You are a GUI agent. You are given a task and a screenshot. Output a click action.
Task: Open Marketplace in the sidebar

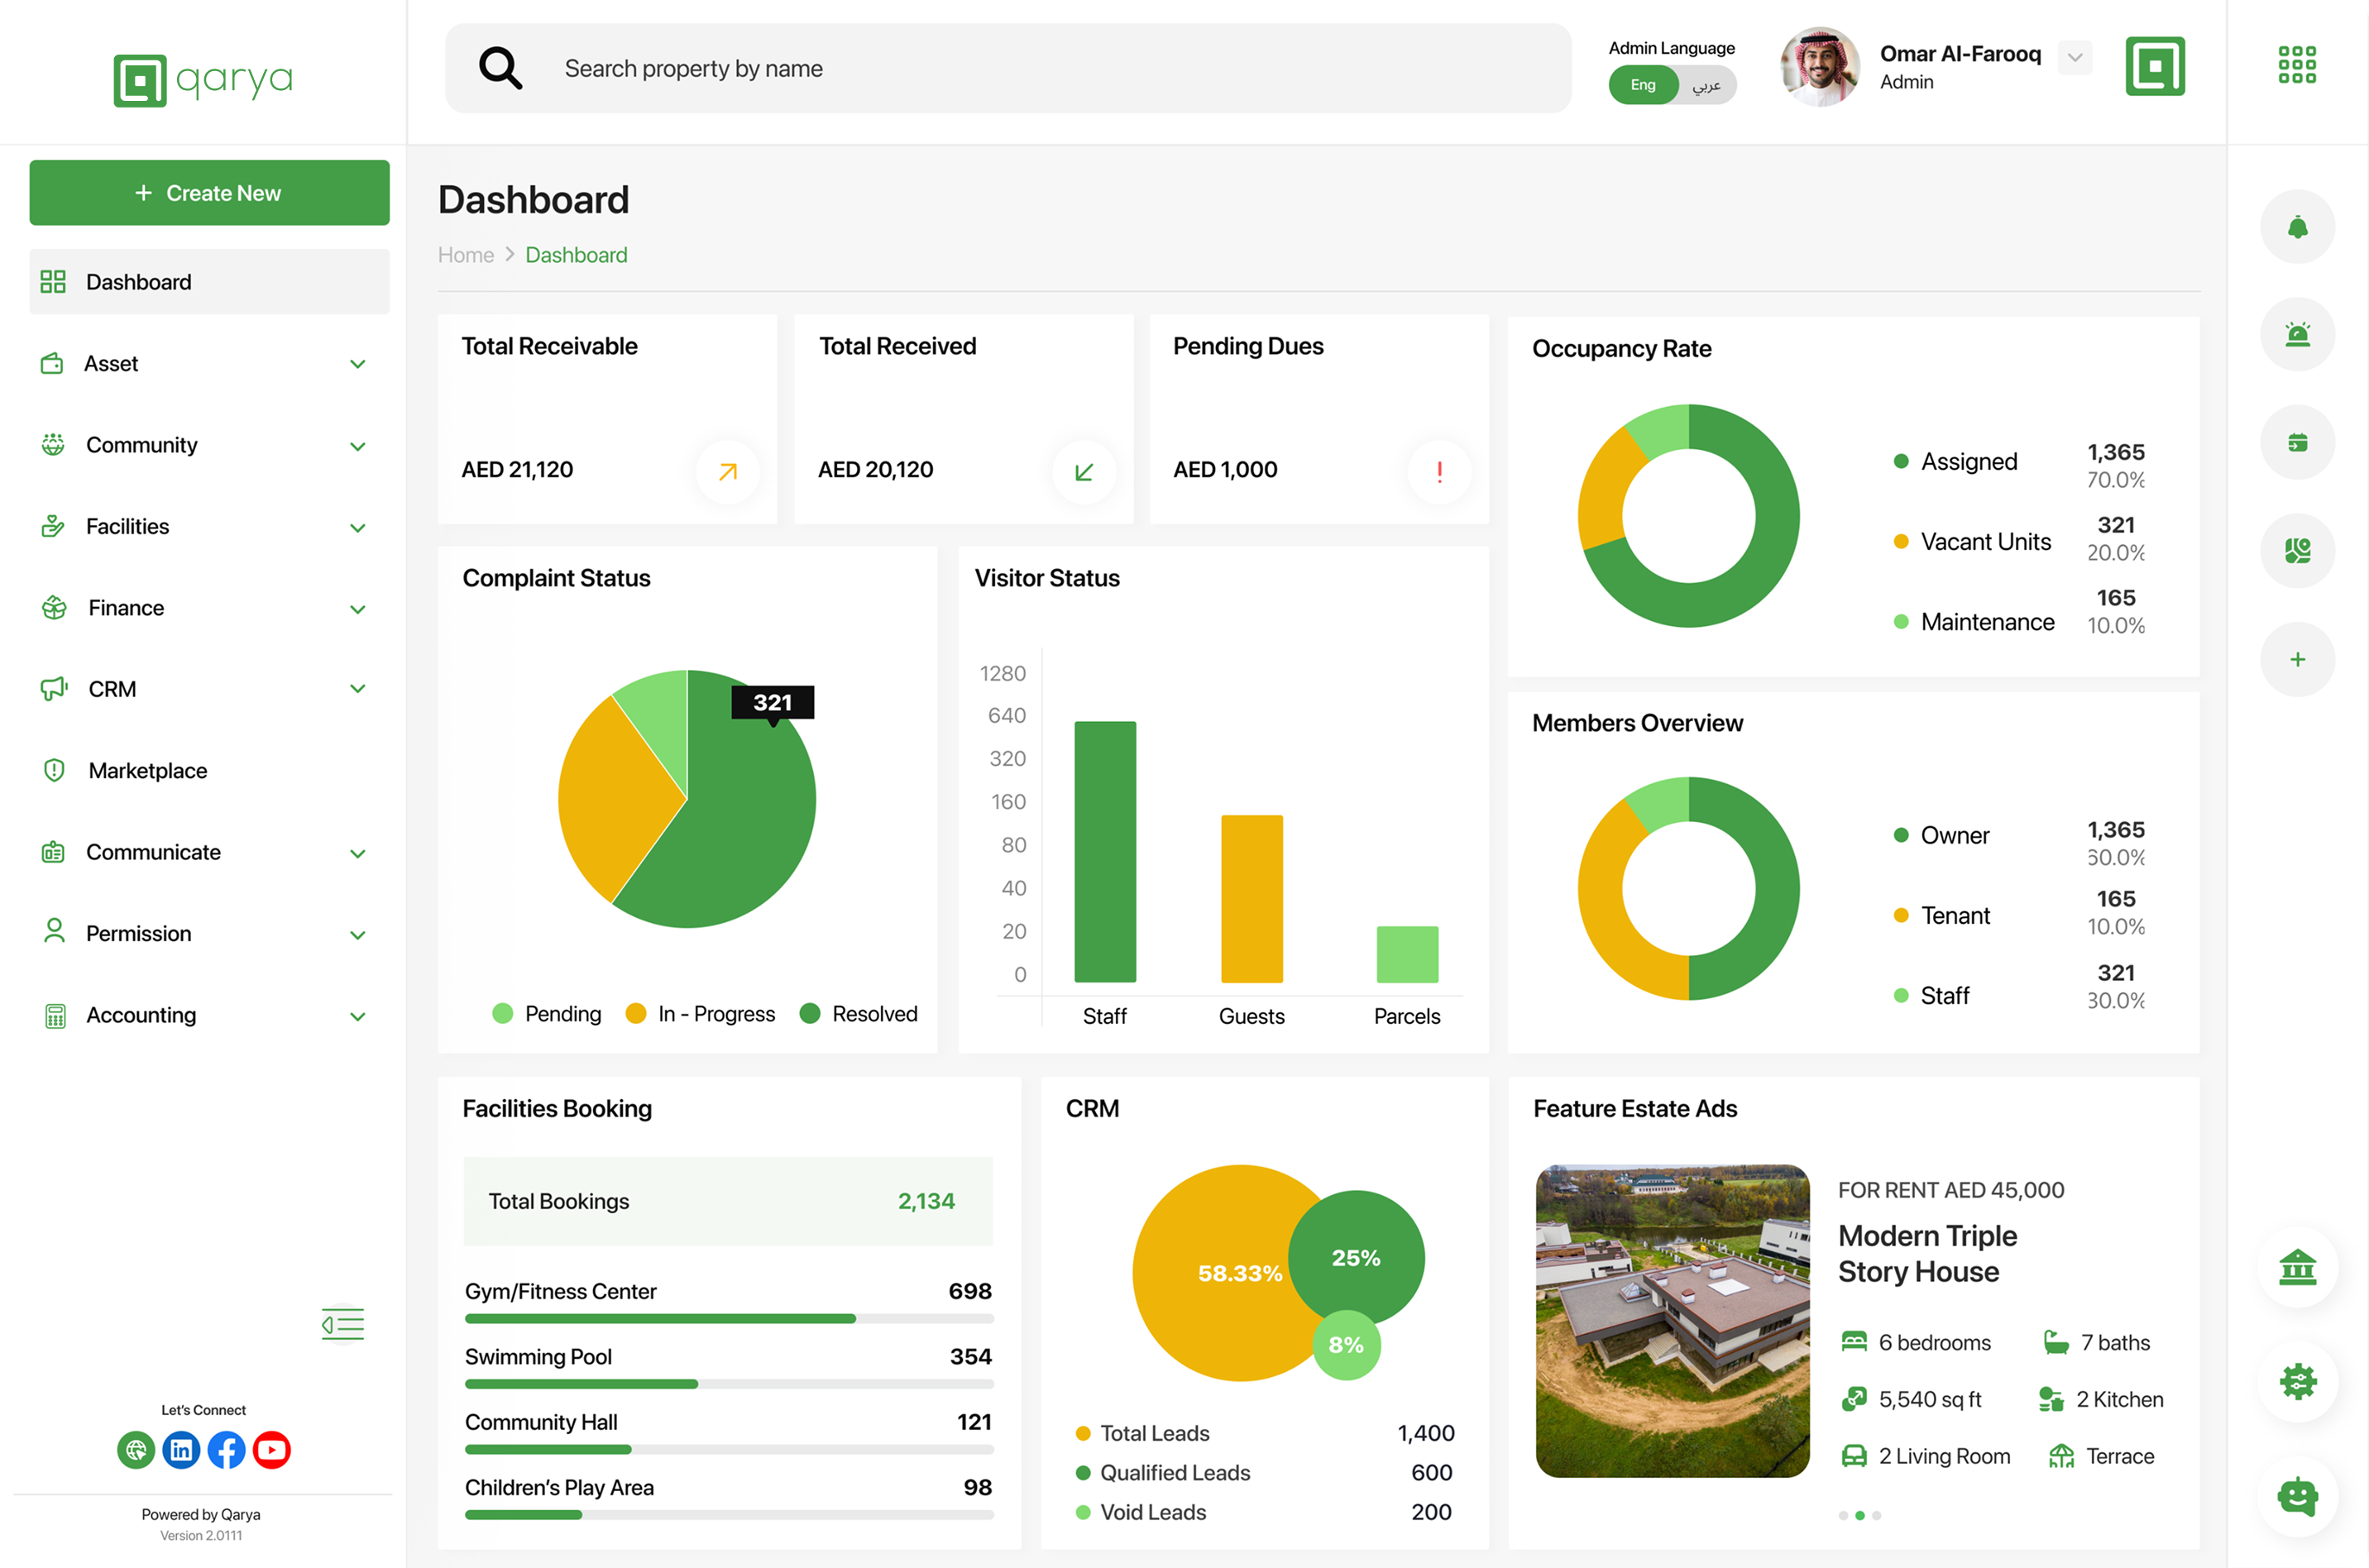(147, 771)
